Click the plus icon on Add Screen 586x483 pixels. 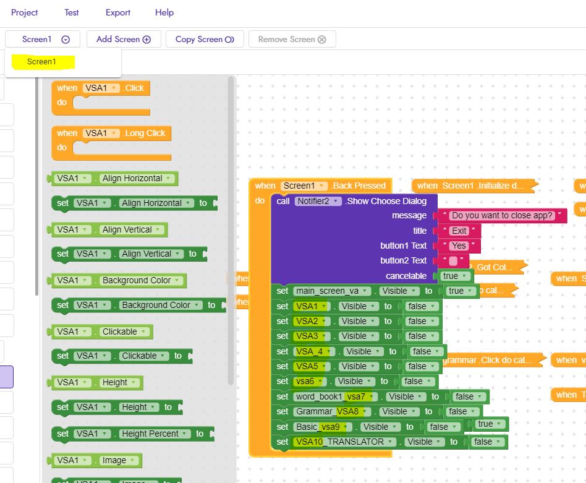click(146, 40)
